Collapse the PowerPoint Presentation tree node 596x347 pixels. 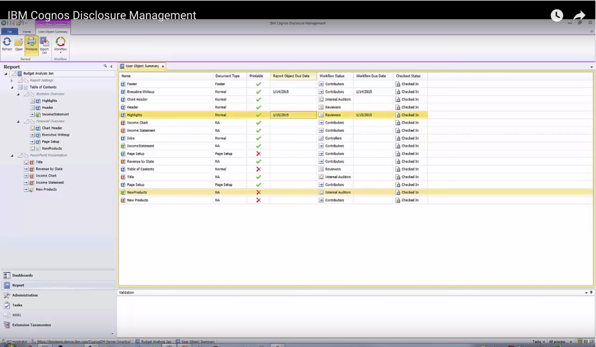click(x=12, y=156)
